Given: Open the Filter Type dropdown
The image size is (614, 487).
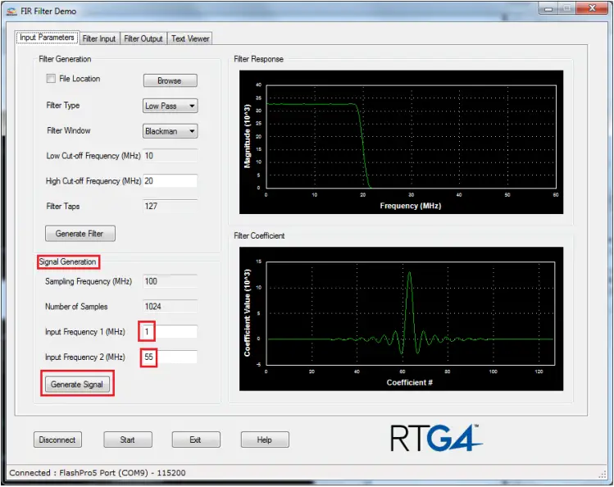Looking at the screenshot, I should click(x=171, y=106).
